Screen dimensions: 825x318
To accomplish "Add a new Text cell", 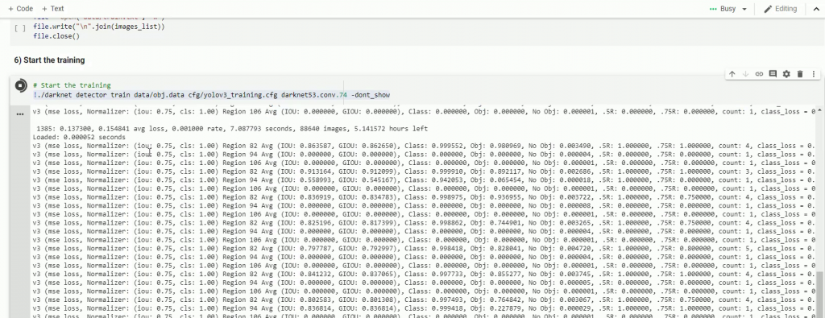I will tap(52, 8).
